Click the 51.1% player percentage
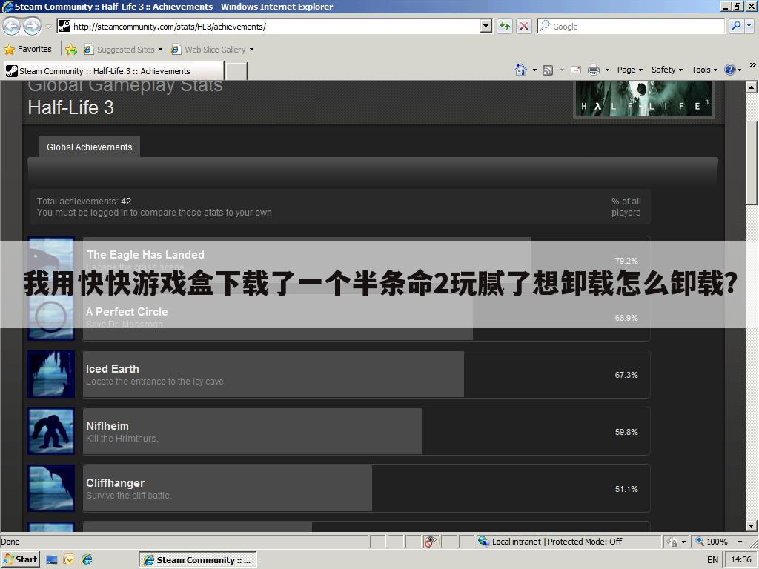Image resolution: width=759 pixels, height=569 pixels. coord(626,489)
